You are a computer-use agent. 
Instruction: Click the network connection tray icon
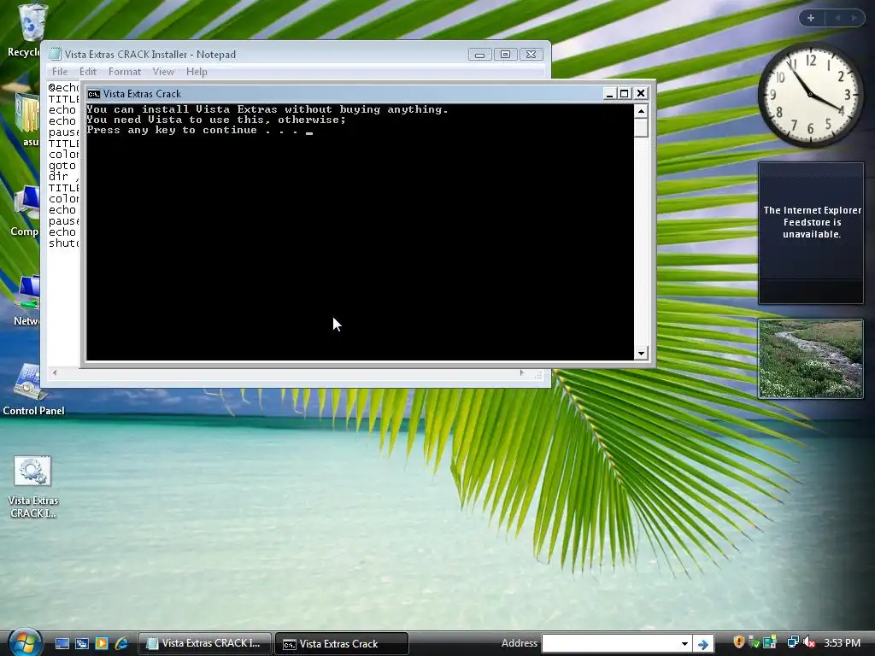(793, 642)
